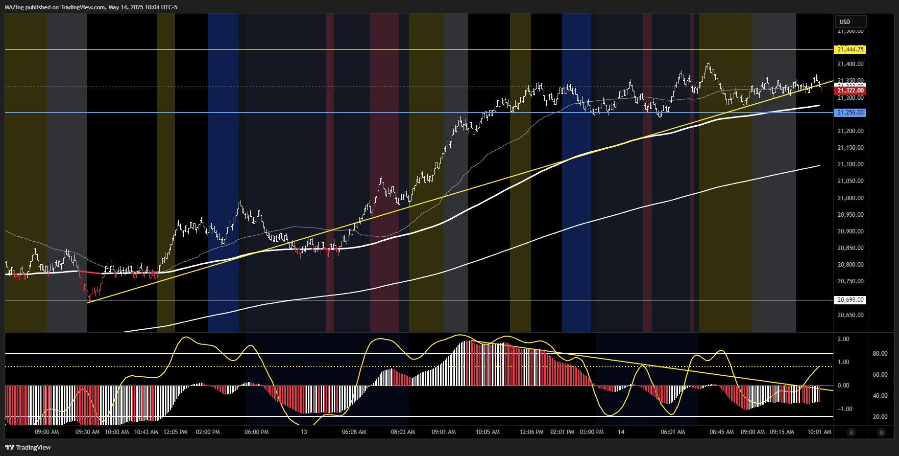899x456 pixels.
Task: Click the 21,050.00 price axis value
Action: coord(850,181)
